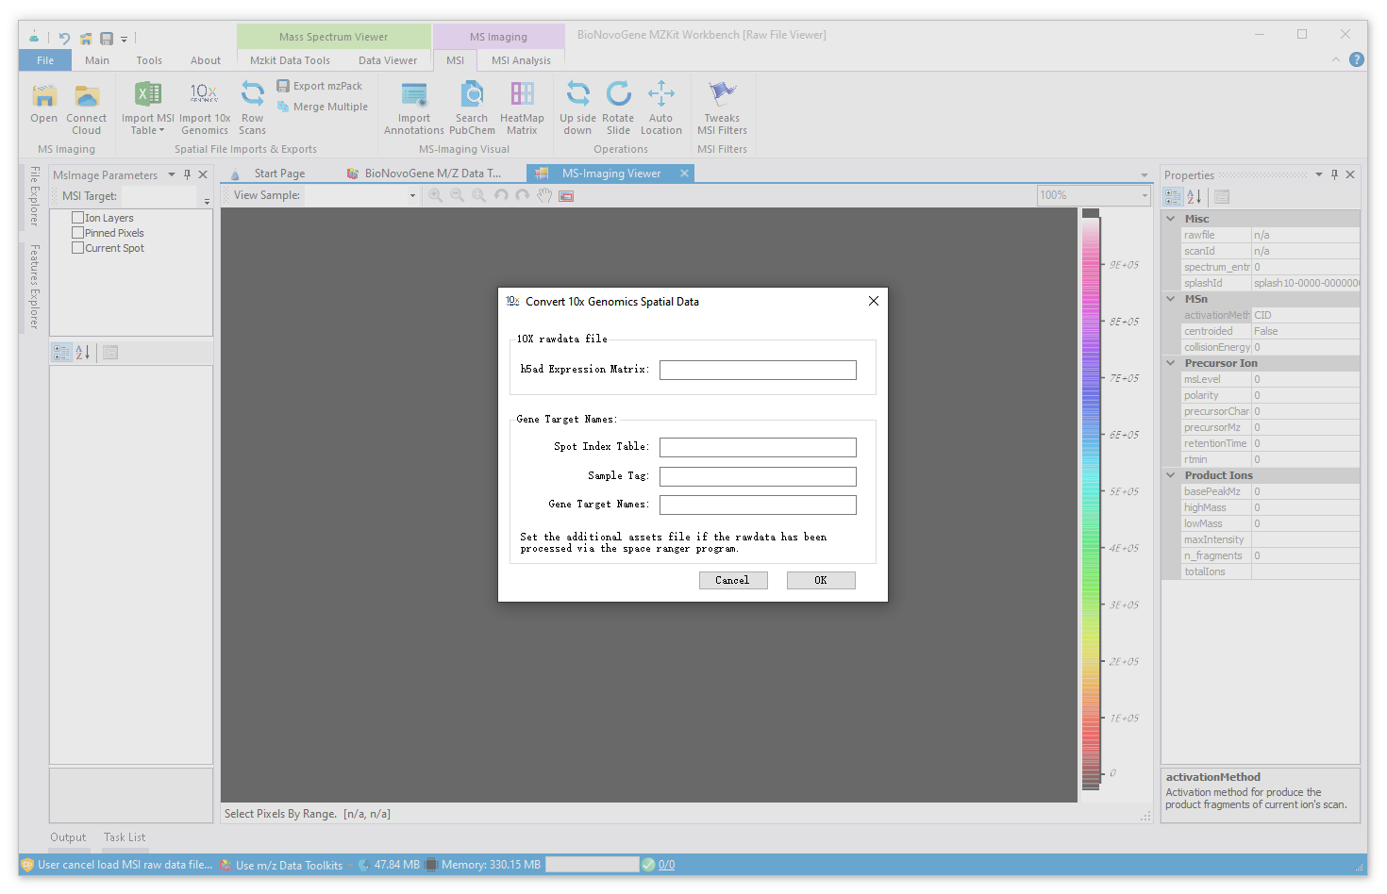Click the Search PubChem icon

[472, 95]
